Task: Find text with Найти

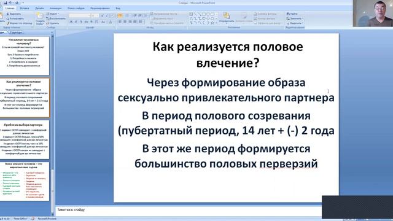Action: tap(292, 14)
